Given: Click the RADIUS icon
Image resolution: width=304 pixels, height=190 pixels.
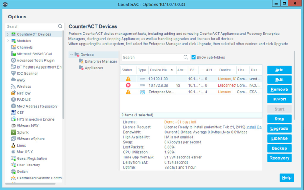Looking at the screenshot, I should [13, 100].
